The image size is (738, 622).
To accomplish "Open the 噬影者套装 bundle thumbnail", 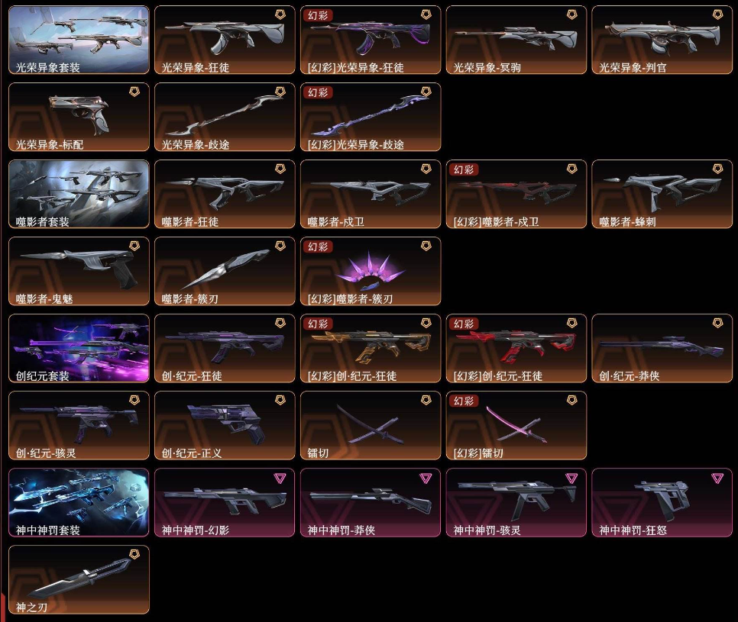I will click(x=79, y=194).
